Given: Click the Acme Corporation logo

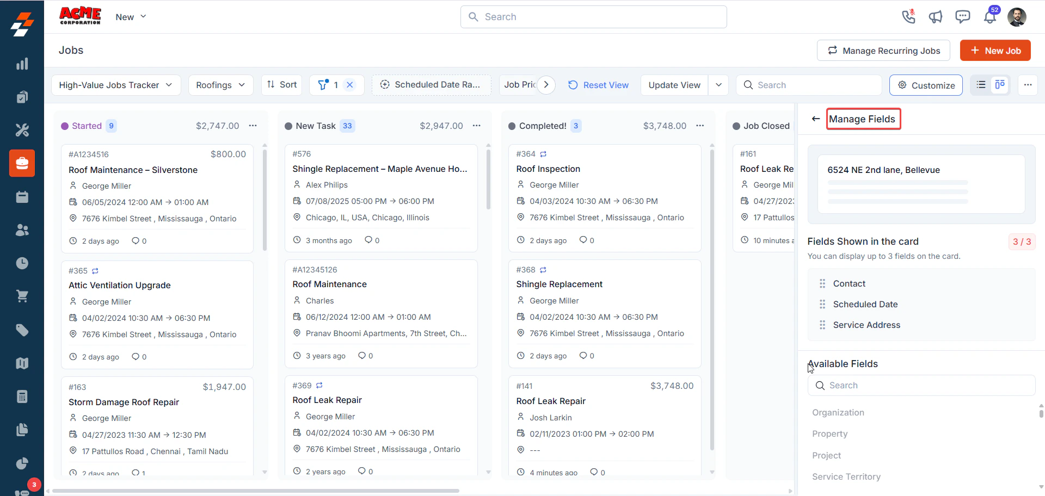Looking at the screenshot, I should click(x=80, y=16).
